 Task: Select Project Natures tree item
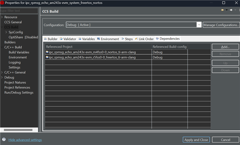(15, 82)
